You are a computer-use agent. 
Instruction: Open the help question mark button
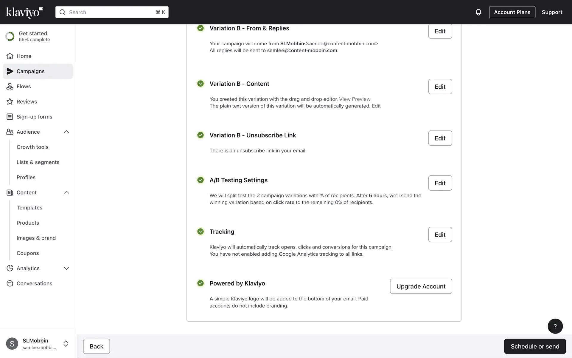555,326
